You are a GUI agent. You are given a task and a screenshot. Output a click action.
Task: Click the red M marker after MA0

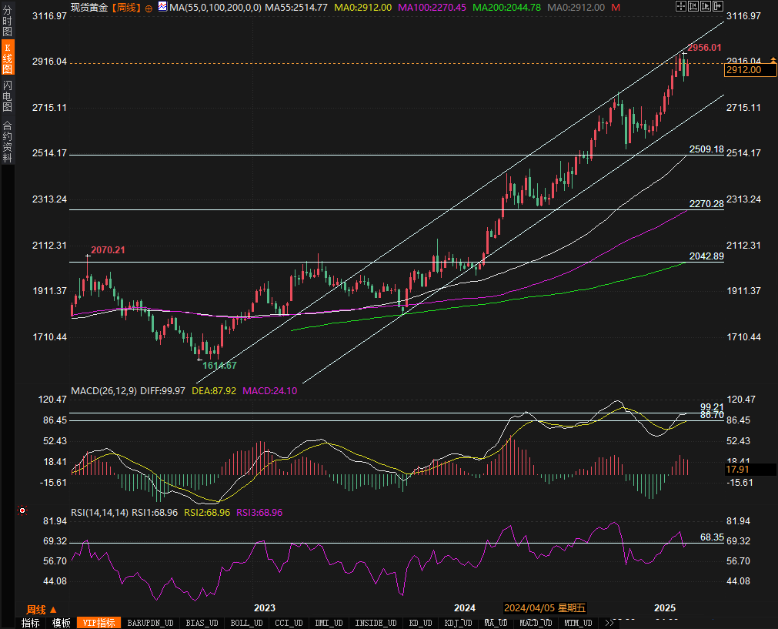[x=616, y=7]
